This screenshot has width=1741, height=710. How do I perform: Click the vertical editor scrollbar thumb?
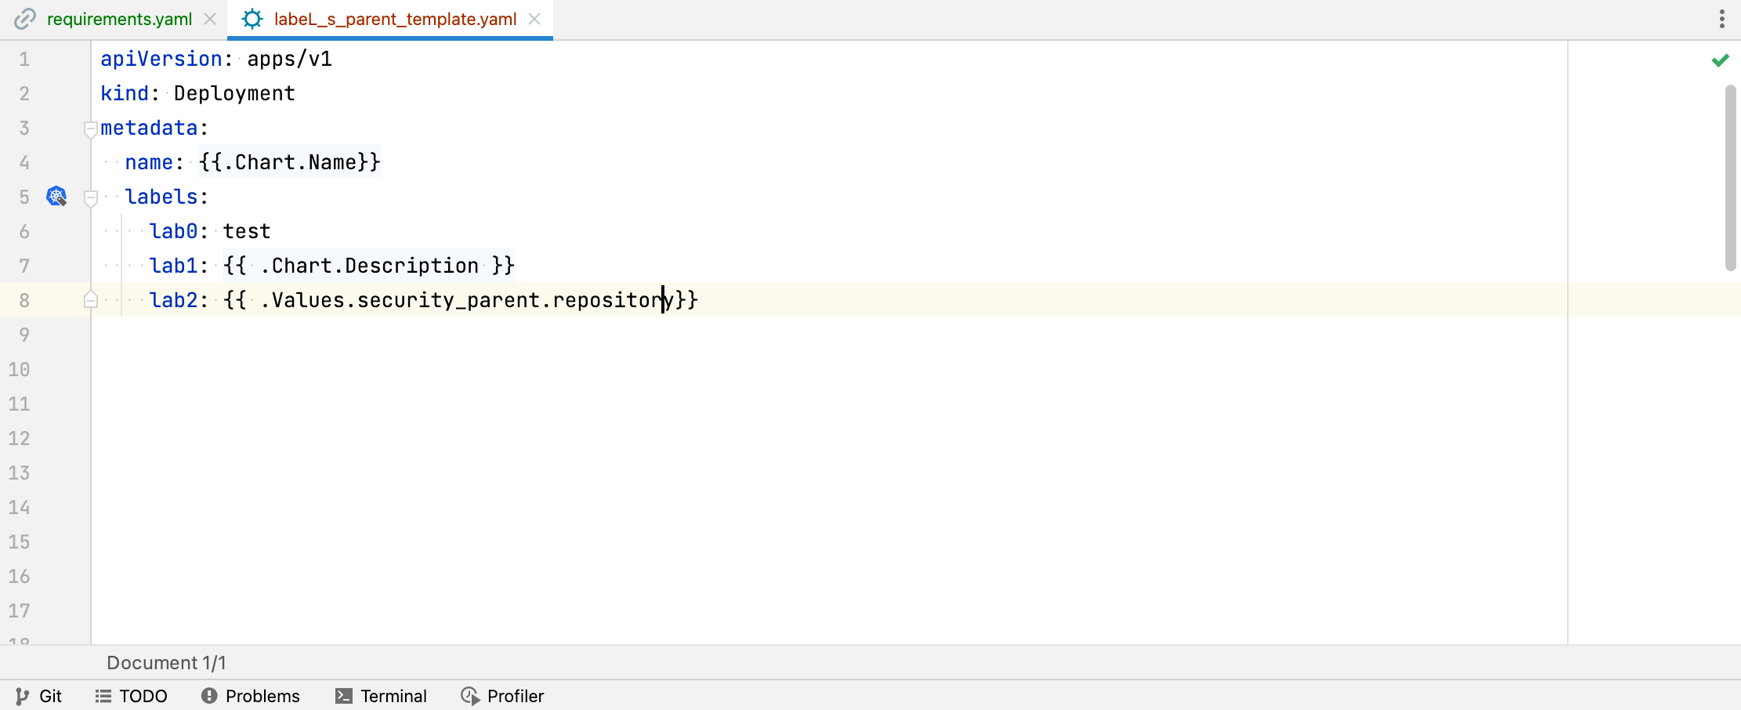click(x=1730, y=177)
